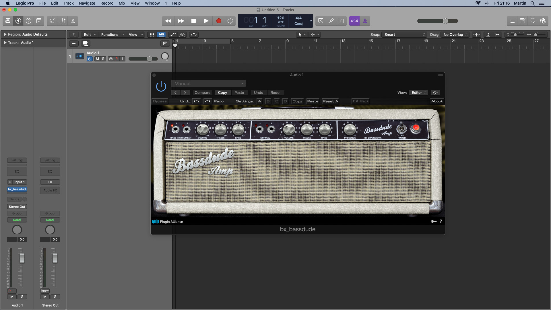This screenshot has width=551, height=310.
Task: Toggle Flex view button
Action: click(182, 34)
